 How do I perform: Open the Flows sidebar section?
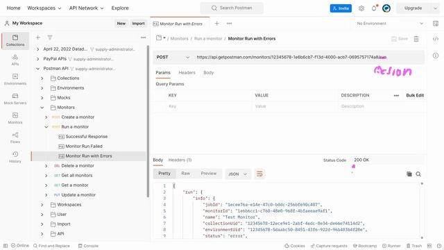15,137
